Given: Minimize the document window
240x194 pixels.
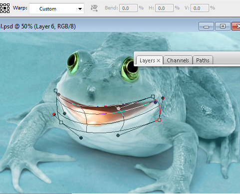Looking at the screenshot, I should click(206, 26).
